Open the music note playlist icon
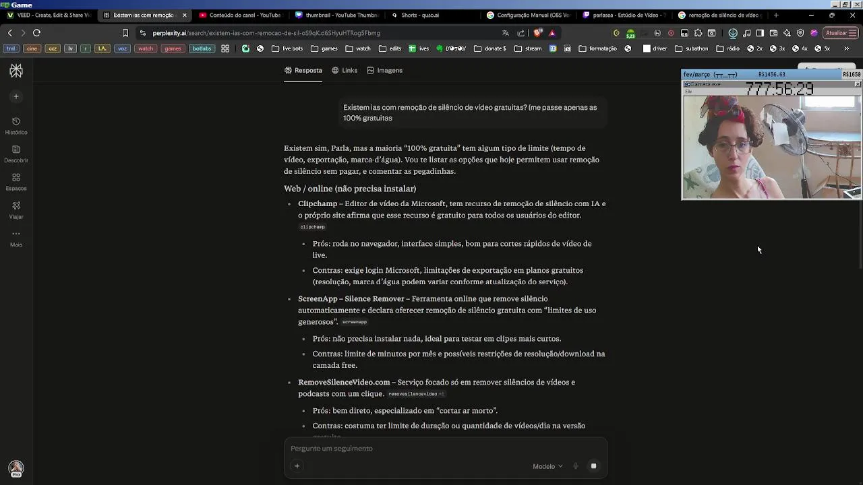863x485 pixels. pos(746,32)
